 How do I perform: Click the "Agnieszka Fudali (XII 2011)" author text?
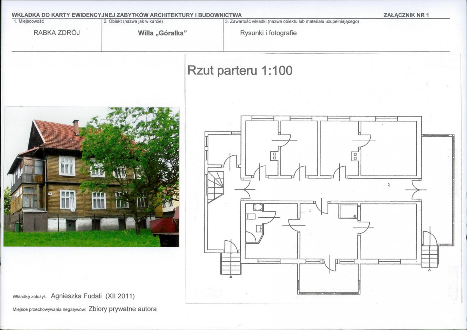pyautogui.click(x=93, y=296)
